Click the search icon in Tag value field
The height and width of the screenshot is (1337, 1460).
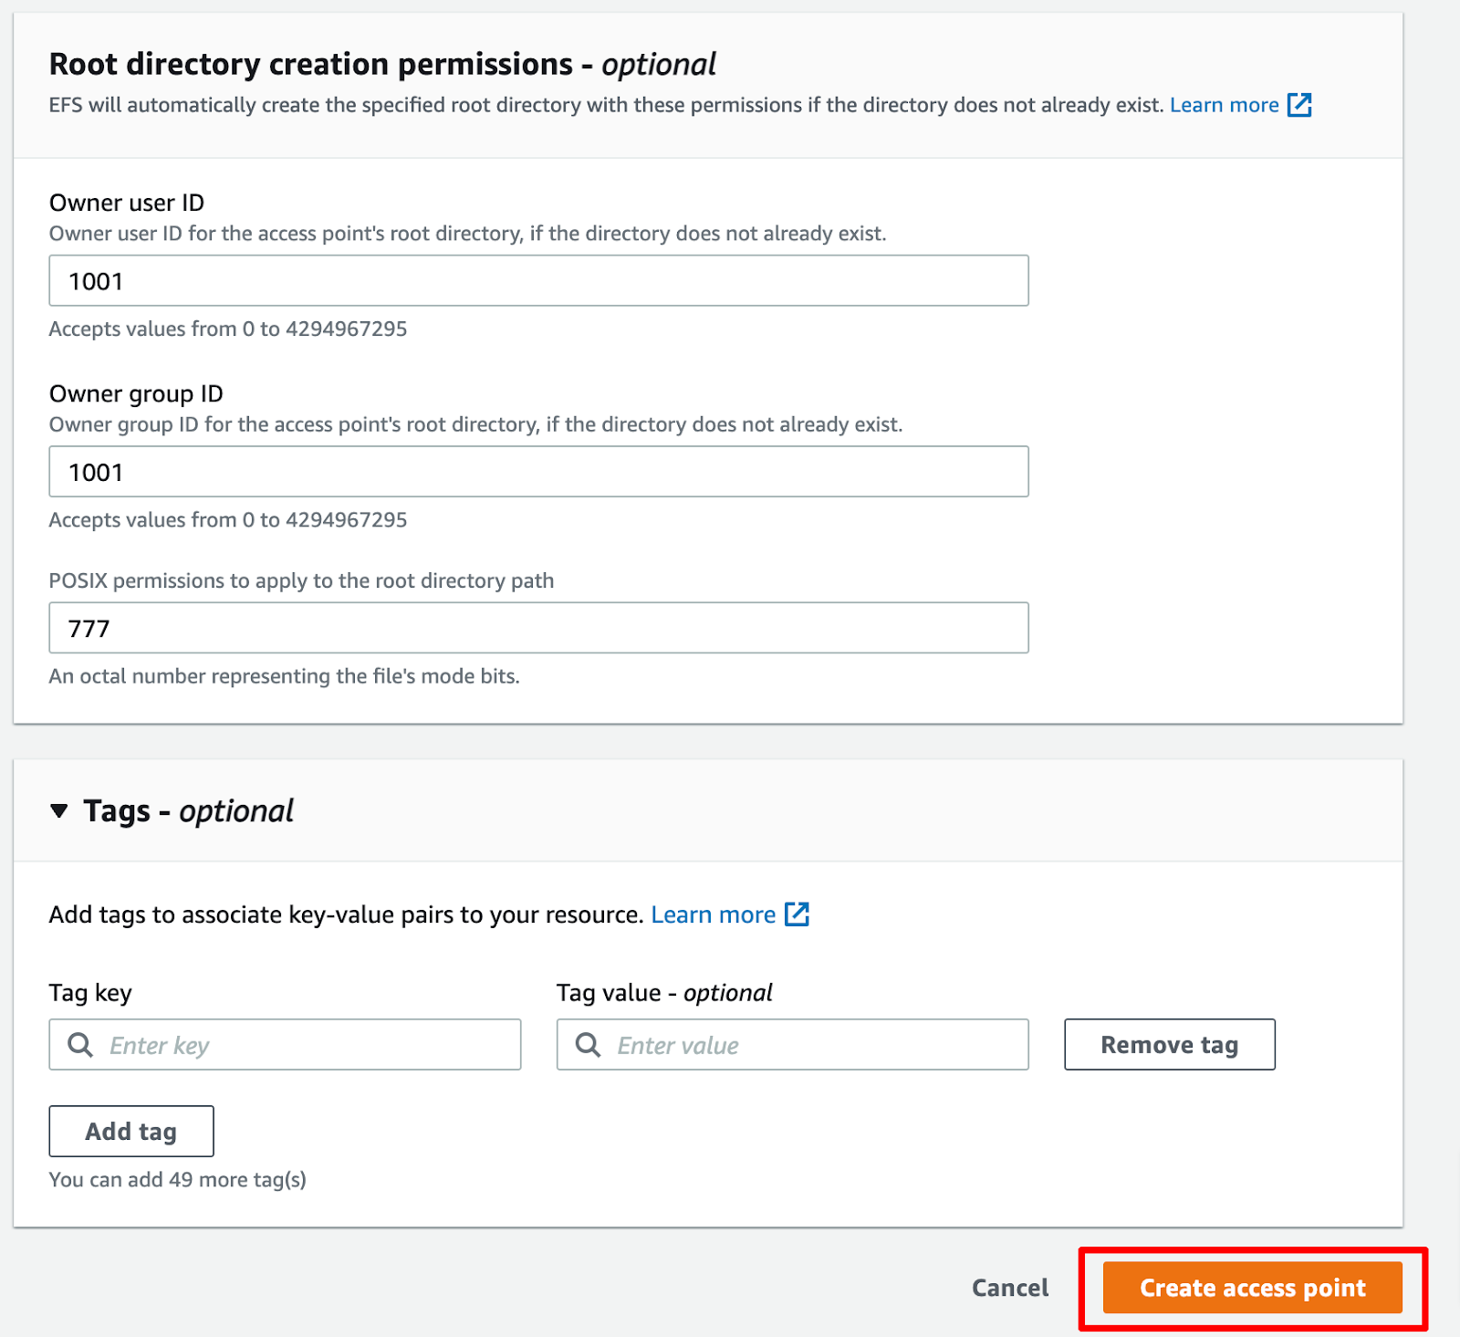tap(589, 1045)
